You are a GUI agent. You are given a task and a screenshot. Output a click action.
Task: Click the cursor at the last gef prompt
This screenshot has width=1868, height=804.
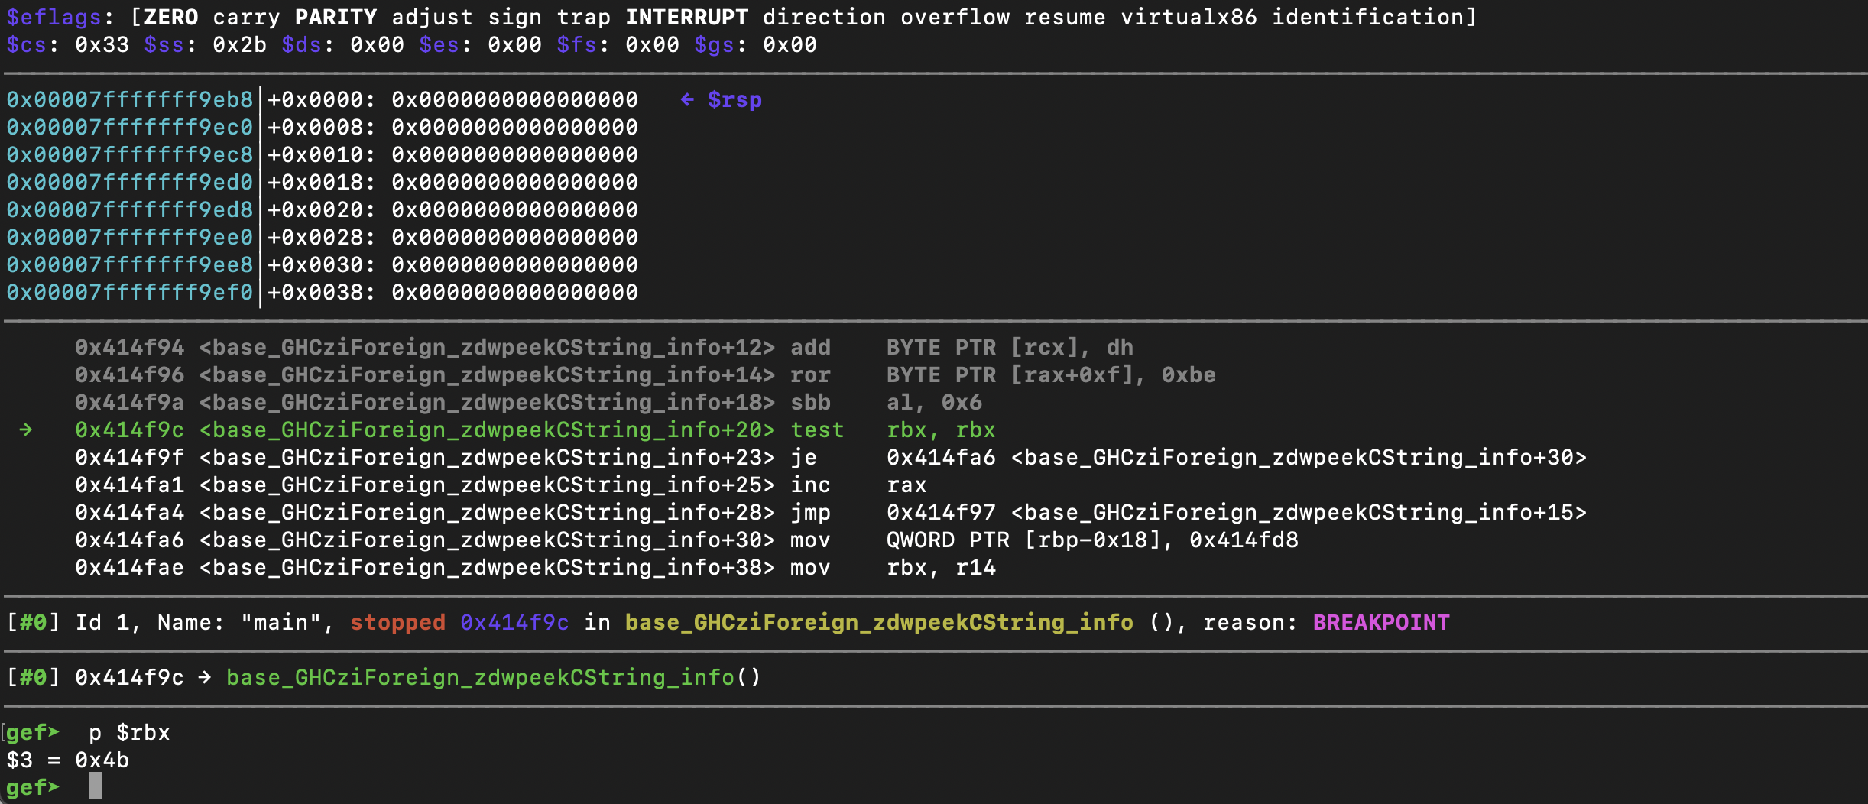click(x=95, y=786)
